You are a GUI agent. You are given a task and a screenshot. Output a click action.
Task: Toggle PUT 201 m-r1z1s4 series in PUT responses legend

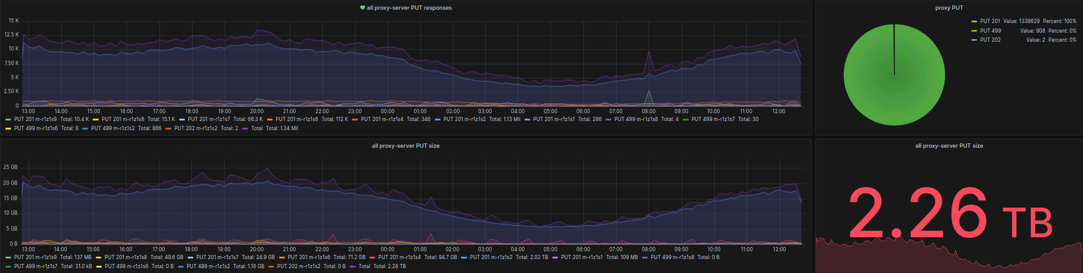pyautogui.click(x=382, y=119)
